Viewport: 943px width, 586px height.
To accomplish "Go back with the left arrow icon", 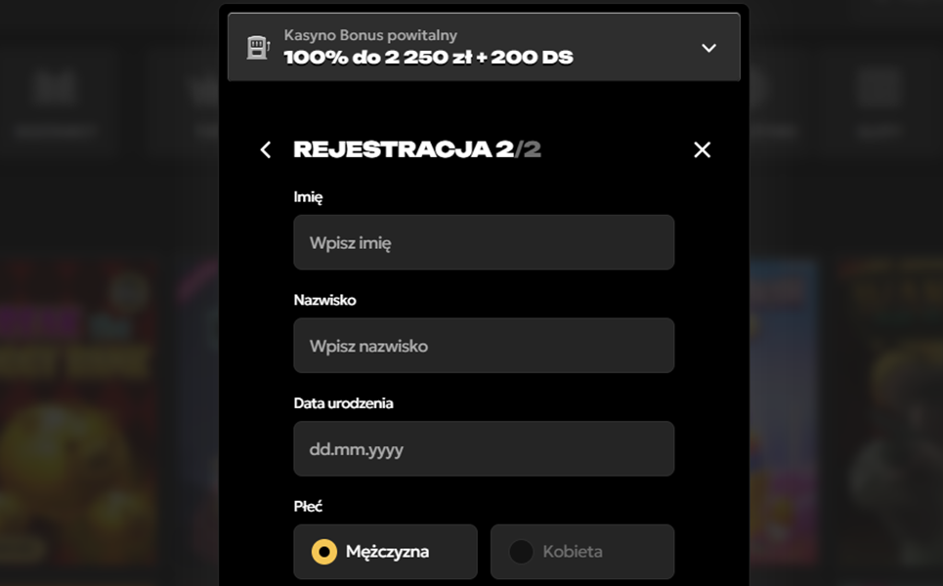I will click(265, 149).
